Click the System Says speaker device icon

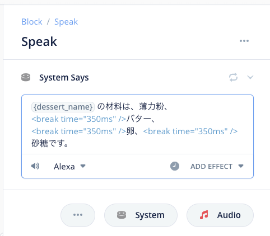[26, 77]
